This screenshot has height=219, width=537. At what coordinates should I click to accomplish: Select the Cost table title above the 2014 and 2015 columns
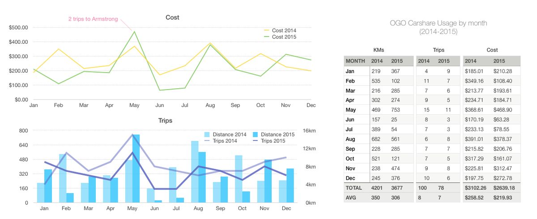492,50
